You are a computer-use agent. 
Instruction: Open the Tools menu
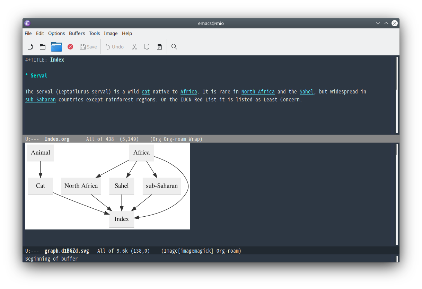point(94,33)
